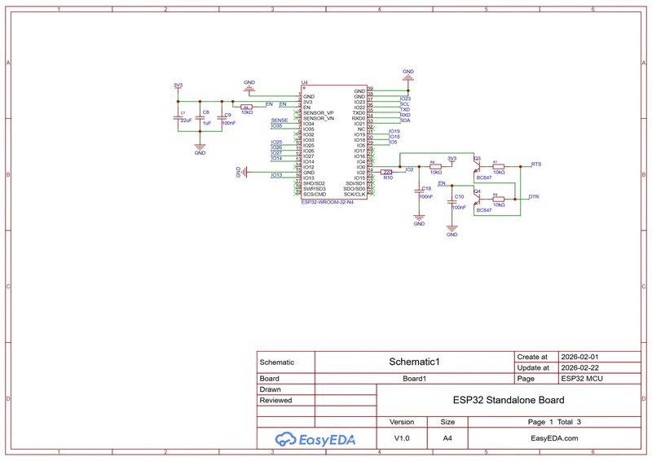Screen dimensions: 652x461
Task: Click the ESP32 MCU page name
Action: pos(582,379)
